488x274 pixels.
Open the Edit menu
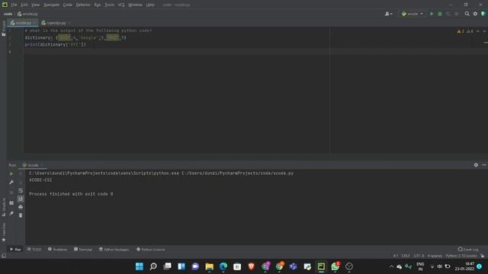click(x=24, y=5)
